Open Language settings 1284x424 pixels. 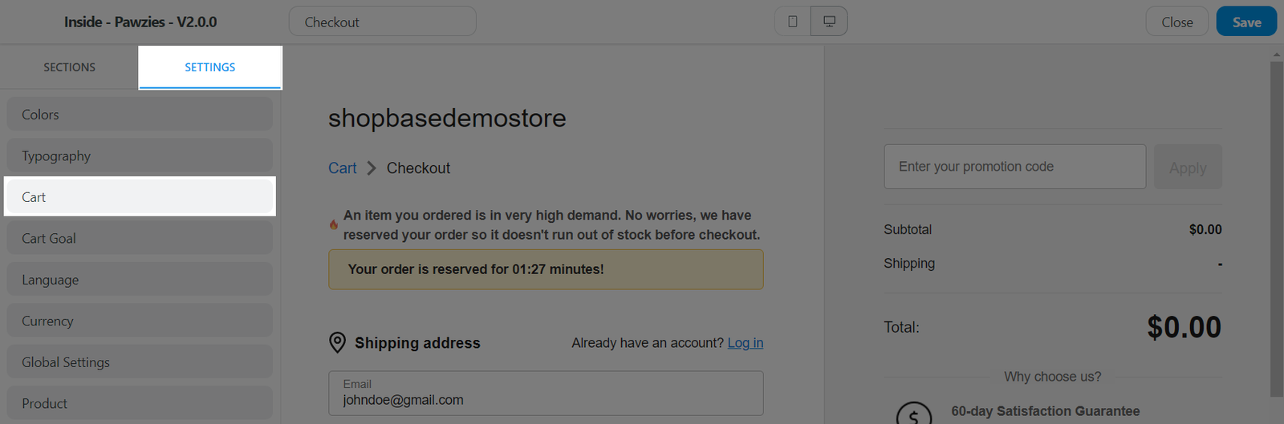140,280
